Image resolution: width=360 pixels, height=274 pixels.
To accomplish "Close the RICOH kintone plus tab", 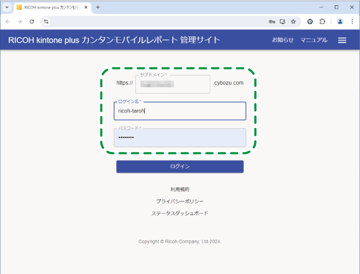I will point(86,7).
